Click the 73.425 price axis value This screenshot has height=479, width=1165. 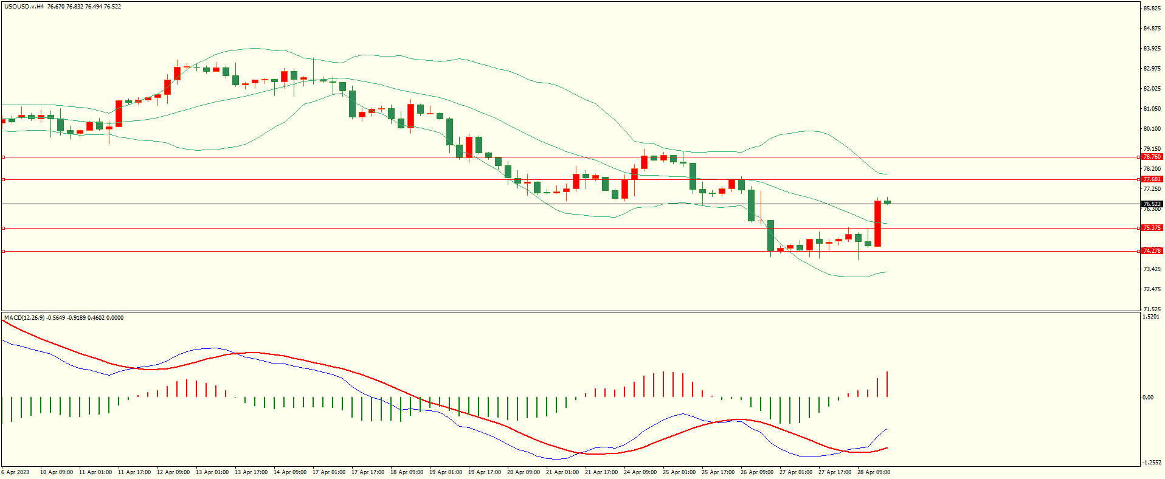pyautogui.click(x=1152, y=269)
